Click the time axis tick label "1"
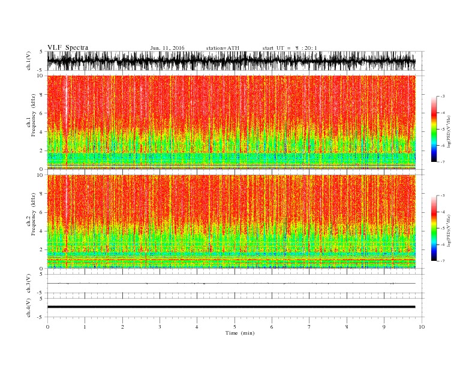Image resolution: width=475 pixels, height=367 pixels. 85,327
